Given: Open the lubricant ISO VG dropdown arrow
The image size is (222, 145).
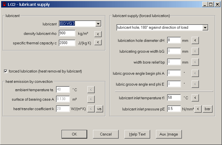Looking at the screenshot, I should point(98,24).
